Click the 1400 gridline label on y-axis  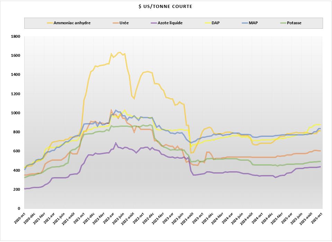click(16, 75)
